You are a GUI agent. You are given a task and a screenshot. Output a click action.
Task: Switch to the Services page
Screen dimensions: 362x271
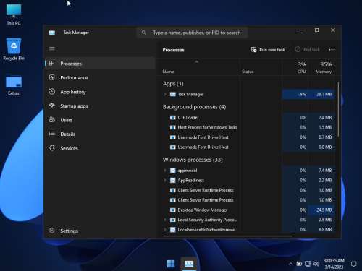point(100,148)
